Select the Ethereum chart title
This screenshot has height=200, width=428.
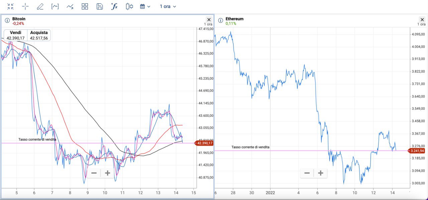[234, 19]
